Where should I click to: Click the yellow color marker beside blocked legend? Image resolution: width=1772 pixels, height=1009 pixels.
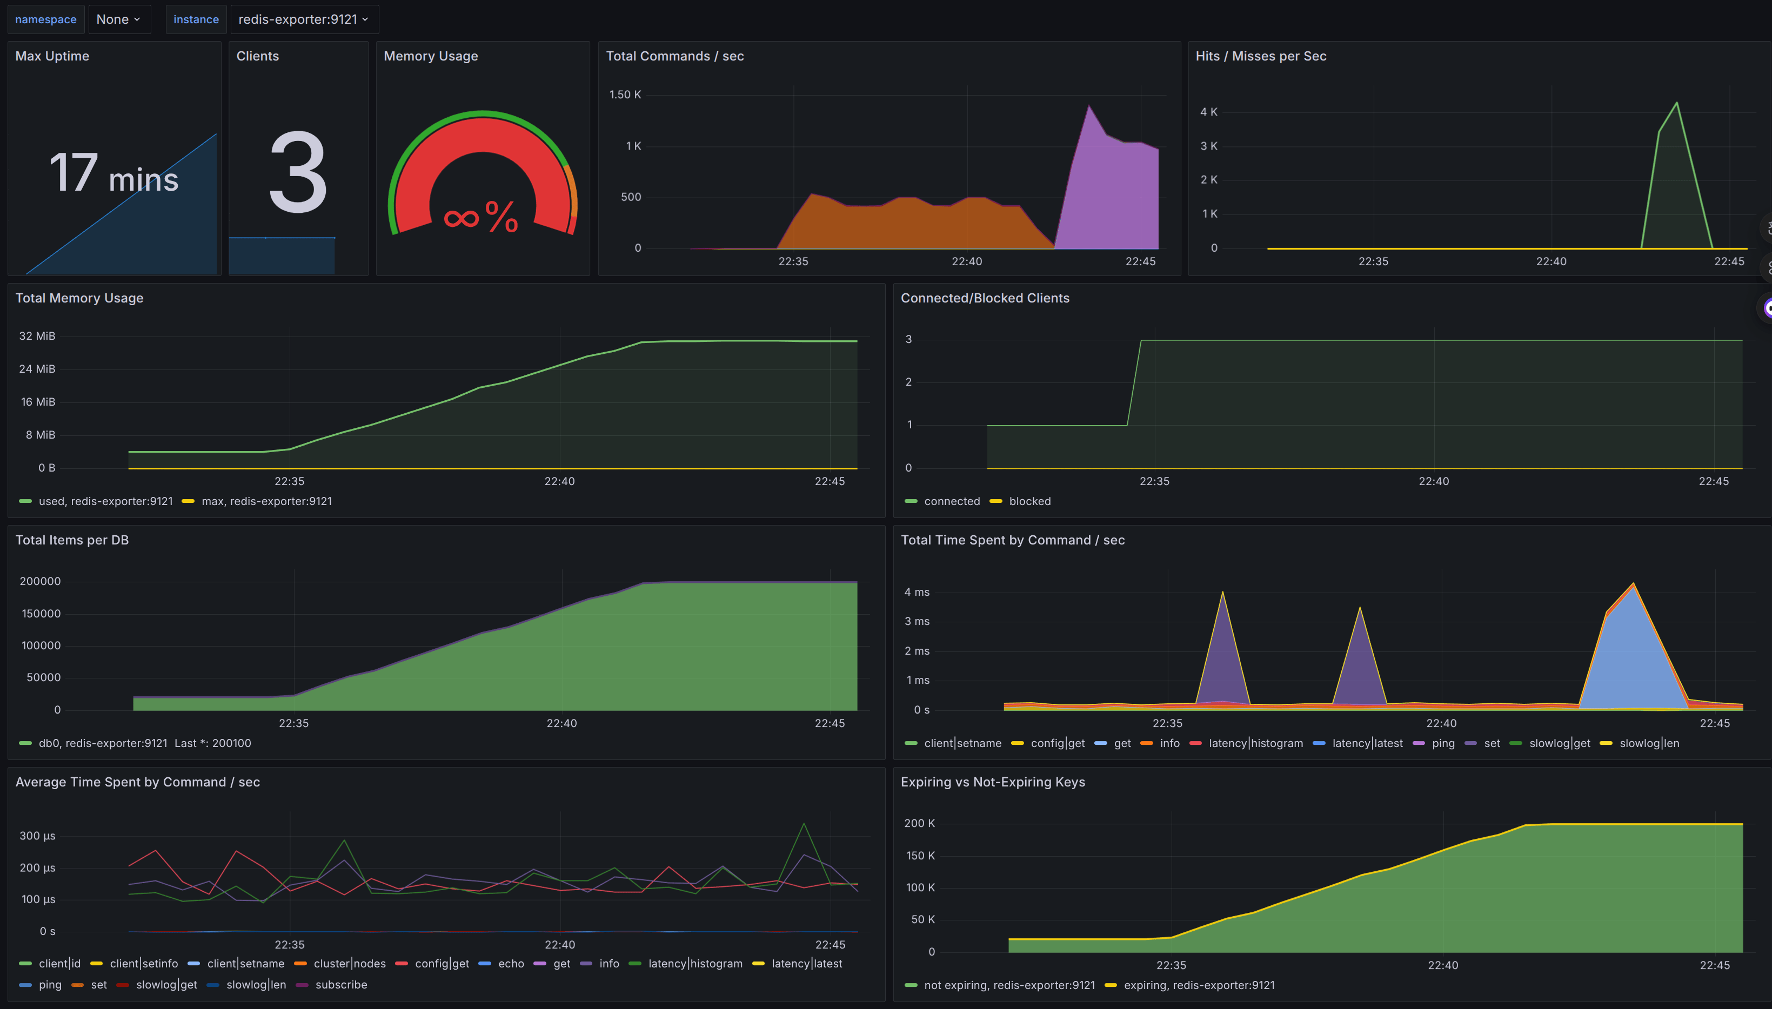click(995, 501)
